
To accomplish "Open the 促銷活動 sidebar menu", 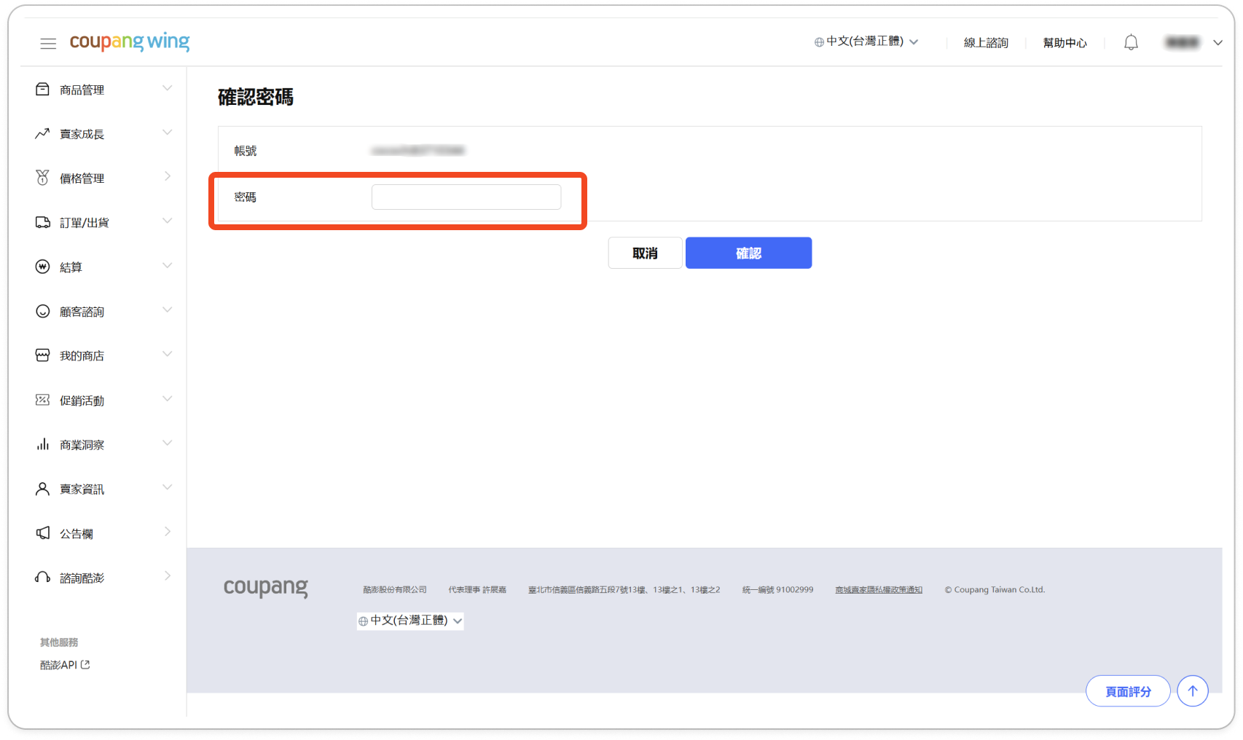I will pos(82,401).
